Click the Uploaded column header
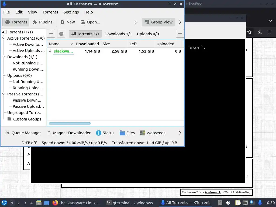 pos(168,44)
